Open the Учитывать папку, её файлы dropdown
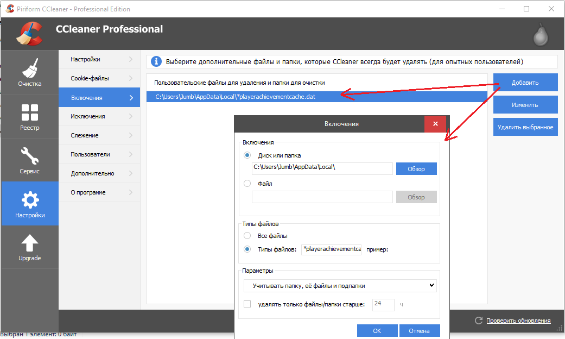The width and height of the screenshot is (565, 339). click(x=340, y=286)
